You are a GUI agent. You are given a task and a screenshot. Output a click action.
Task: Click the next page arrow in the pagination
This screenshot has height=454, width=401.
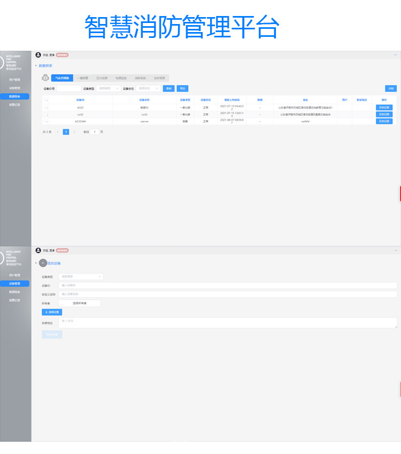tap(74, 132)
